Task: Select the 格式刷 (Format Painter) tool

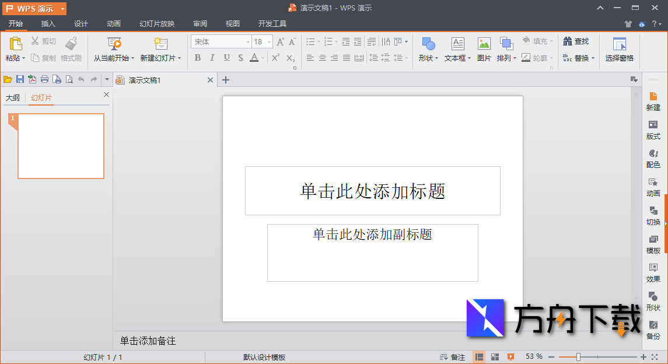Action: click(71, 49)
